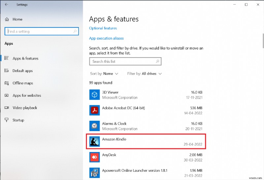Screen dimensions: 264x180
Task: Click the Offline maps map icon
Action: (x=7, y=83)
